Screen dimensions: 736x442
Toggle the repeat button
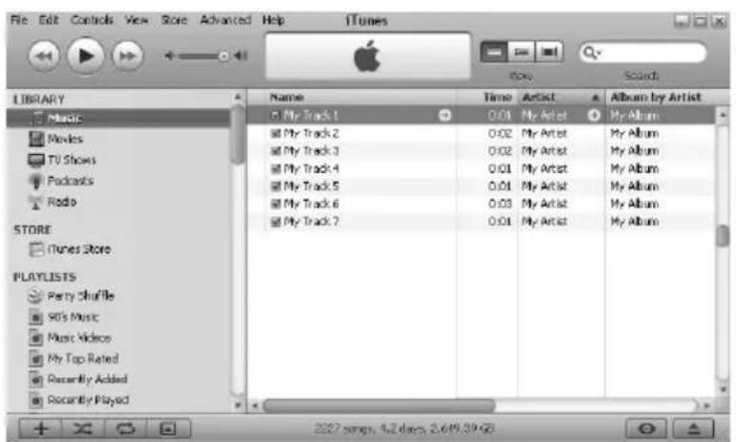[125, 429]
